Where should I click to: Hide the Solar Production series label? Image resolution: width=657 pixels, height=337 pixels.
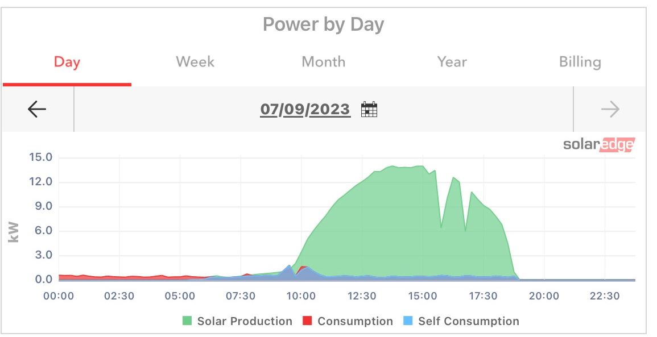click(x=245, y=321)
